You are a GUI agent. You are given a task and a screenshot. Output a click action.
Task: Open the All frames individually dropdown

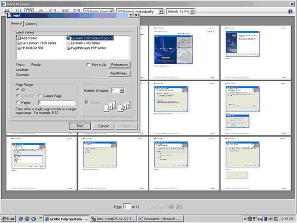point(161,12)
